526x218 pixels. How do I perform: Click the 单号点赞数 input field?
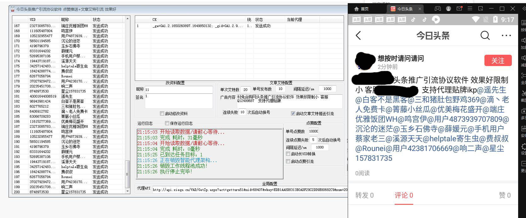pyautogui.click(x=313, y=131)
